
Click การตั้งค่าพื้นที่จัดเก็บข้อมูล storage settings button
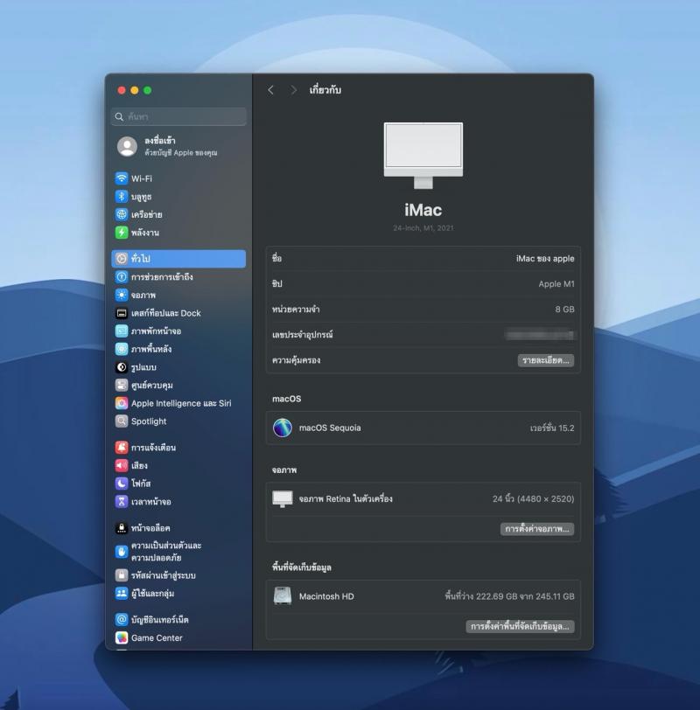(520, 627)
